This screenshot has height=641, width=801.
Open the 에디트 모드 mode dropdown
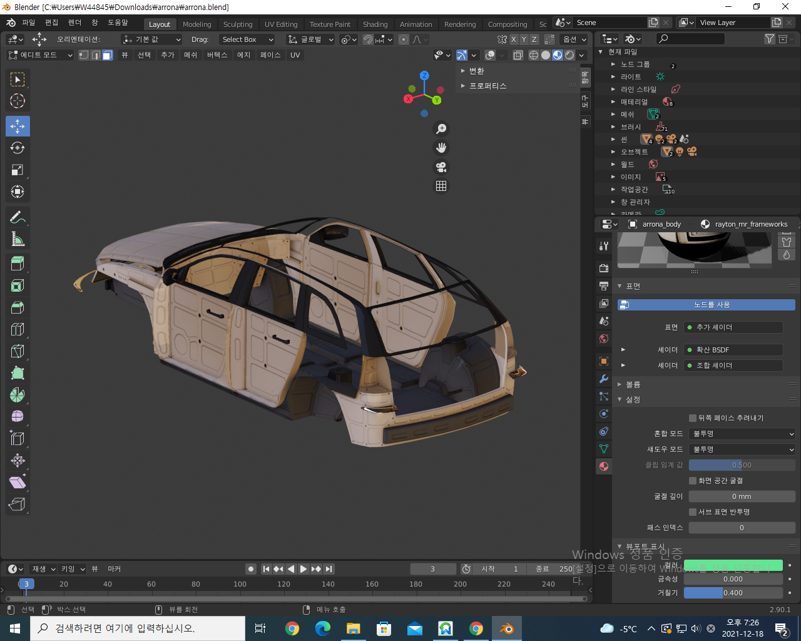pos(40,55)
